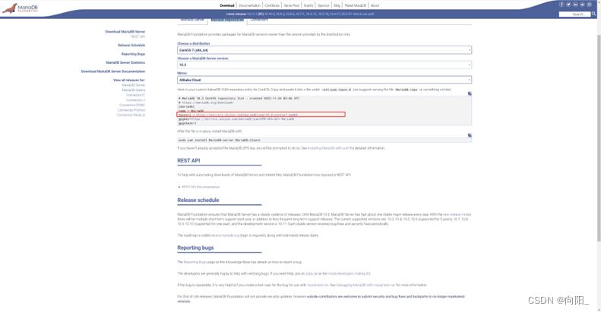Open Connector/ODBC releases link
Viewport: 601px width, 312px height.
(x=132, y=105)
